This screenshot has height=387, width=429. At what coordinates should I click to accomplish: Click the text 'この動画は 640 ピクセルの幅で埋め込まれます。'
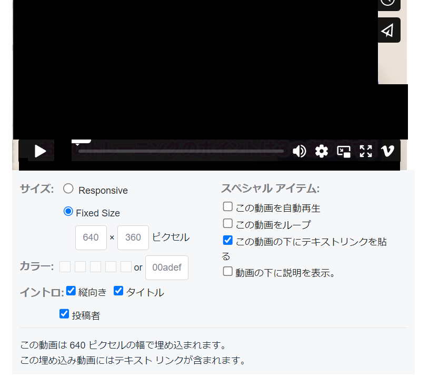[123, 345]
